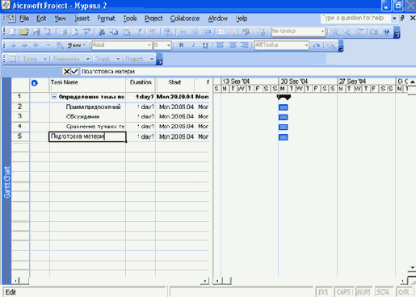Collapse summary task 1 with minus box

coord(54,96)
